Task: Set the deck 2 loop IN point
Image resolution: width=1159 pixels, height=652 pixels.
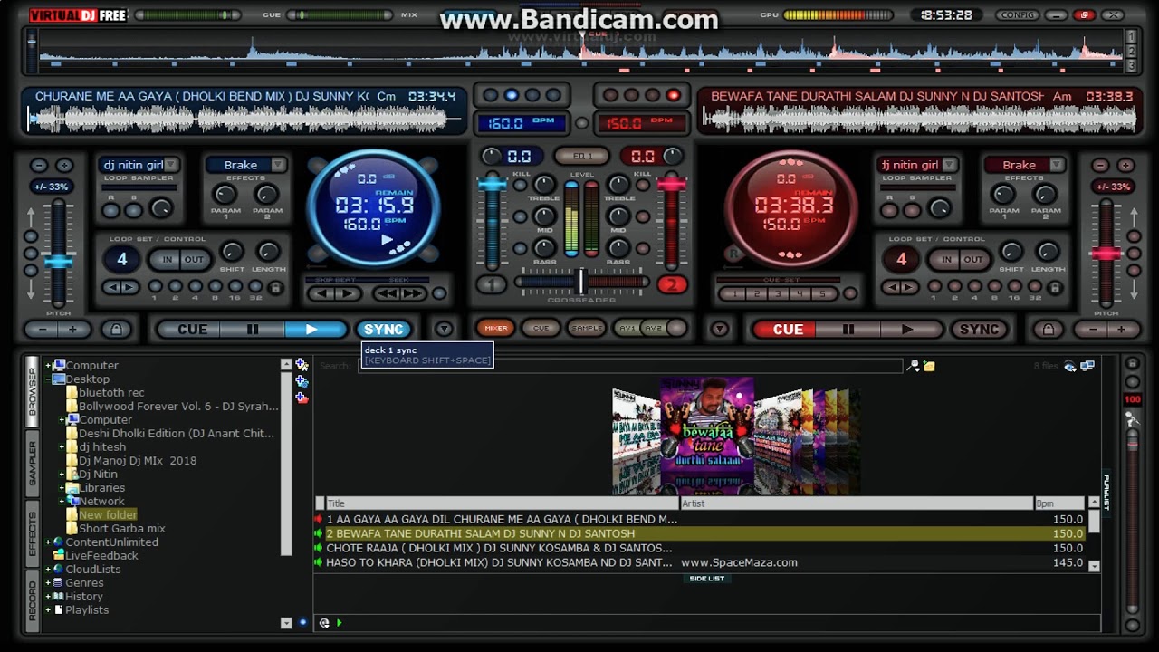Action: (946, 259)
